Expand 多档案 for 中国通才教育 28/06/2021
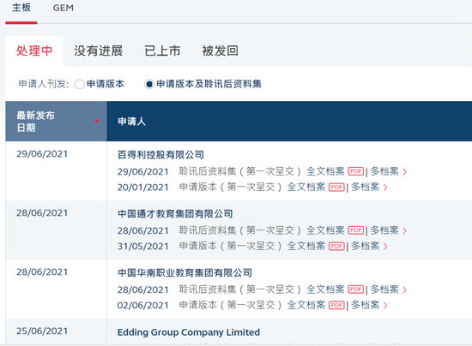Viewport: 472px width, 346px height. pos(388,230)
